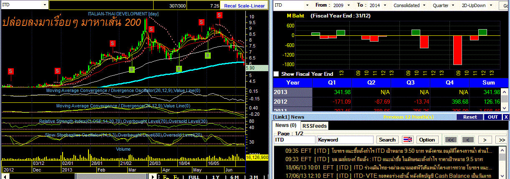510x179 pixels.
Task: Click the chart horizontal scrollbar thumb
Action: pos(111,177)
